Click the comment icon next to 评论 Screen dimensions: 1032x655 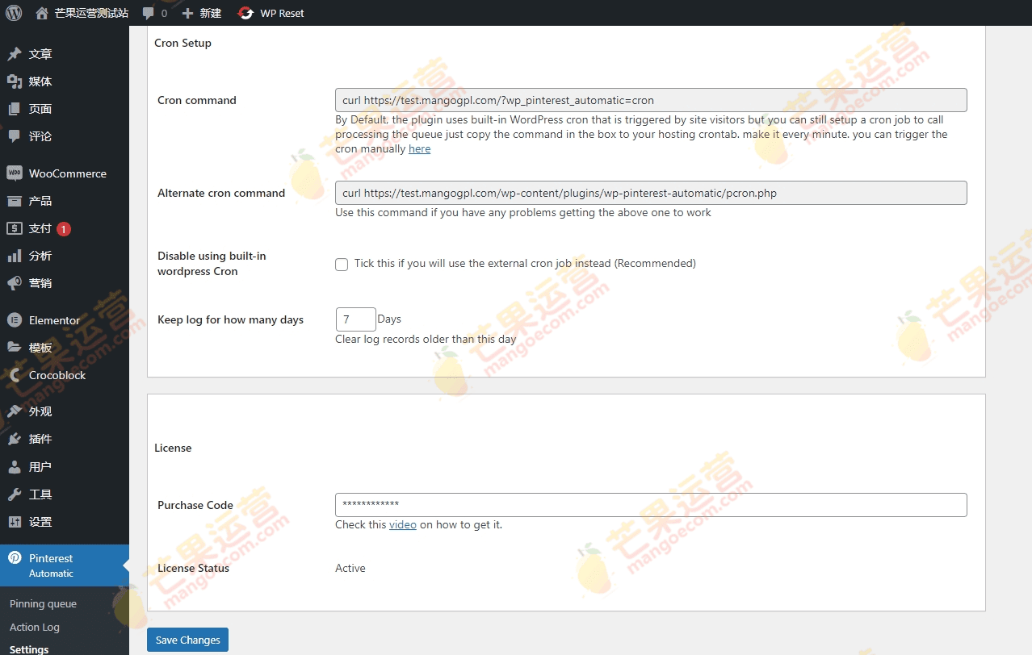point(15,136)
